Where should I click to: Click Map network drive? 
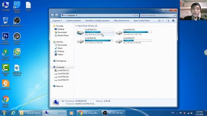(x=122, y=21)
